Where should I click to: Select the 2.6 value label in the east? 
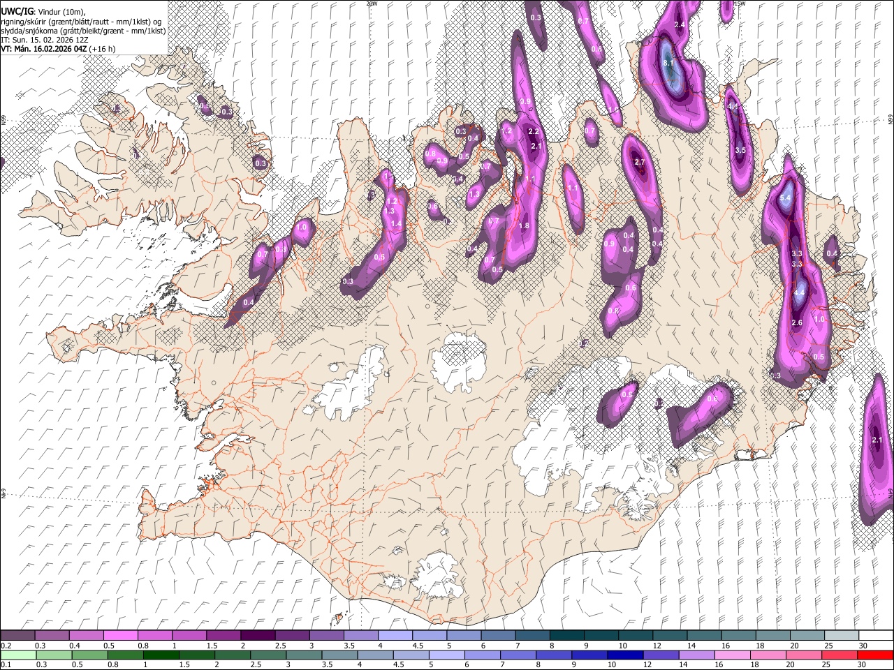pos(797,323)
